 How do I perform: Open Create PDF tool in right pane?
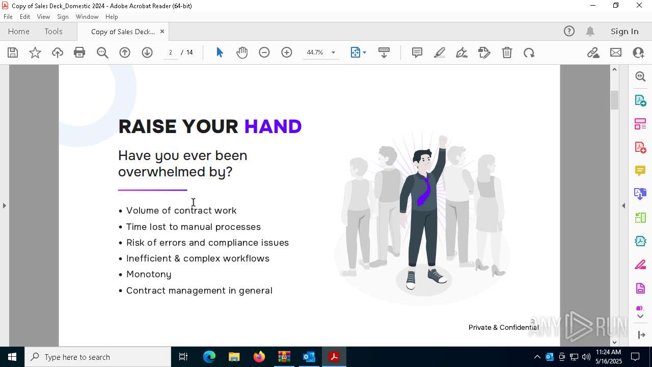640,147
